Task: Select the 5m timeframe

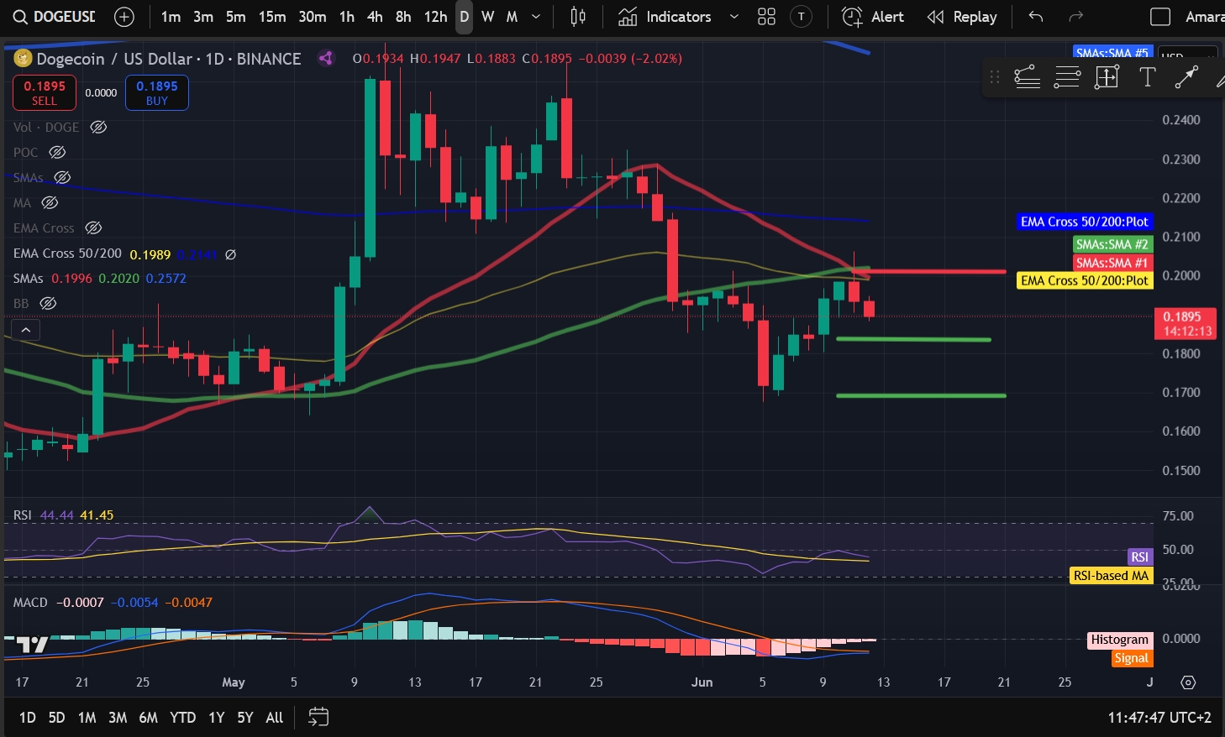Action: tap(235, 17)
